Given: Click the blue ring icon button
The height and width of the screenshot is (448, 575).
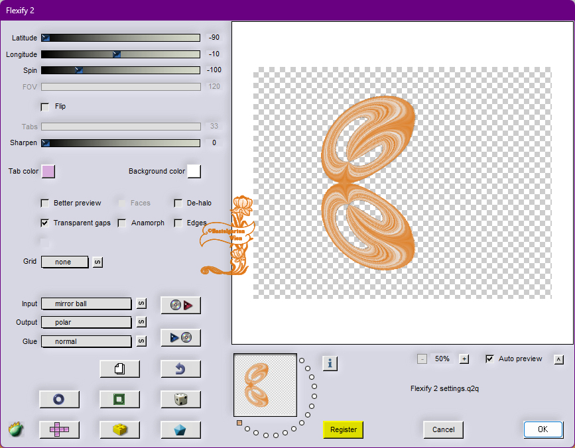Looking at the screenshot, I should click(x=59, y=399).
